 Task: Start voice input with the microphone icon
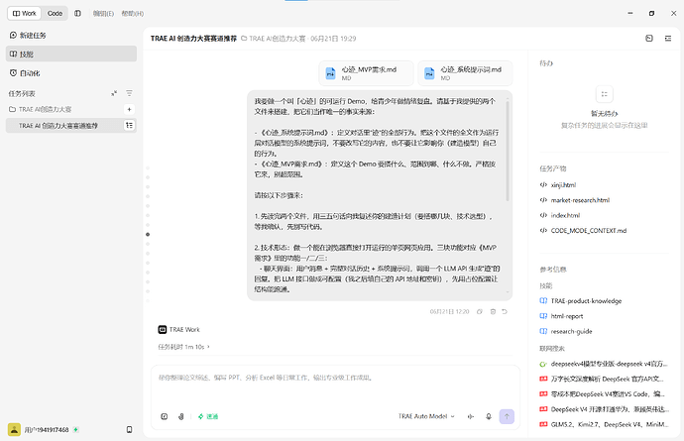[489, 416]
